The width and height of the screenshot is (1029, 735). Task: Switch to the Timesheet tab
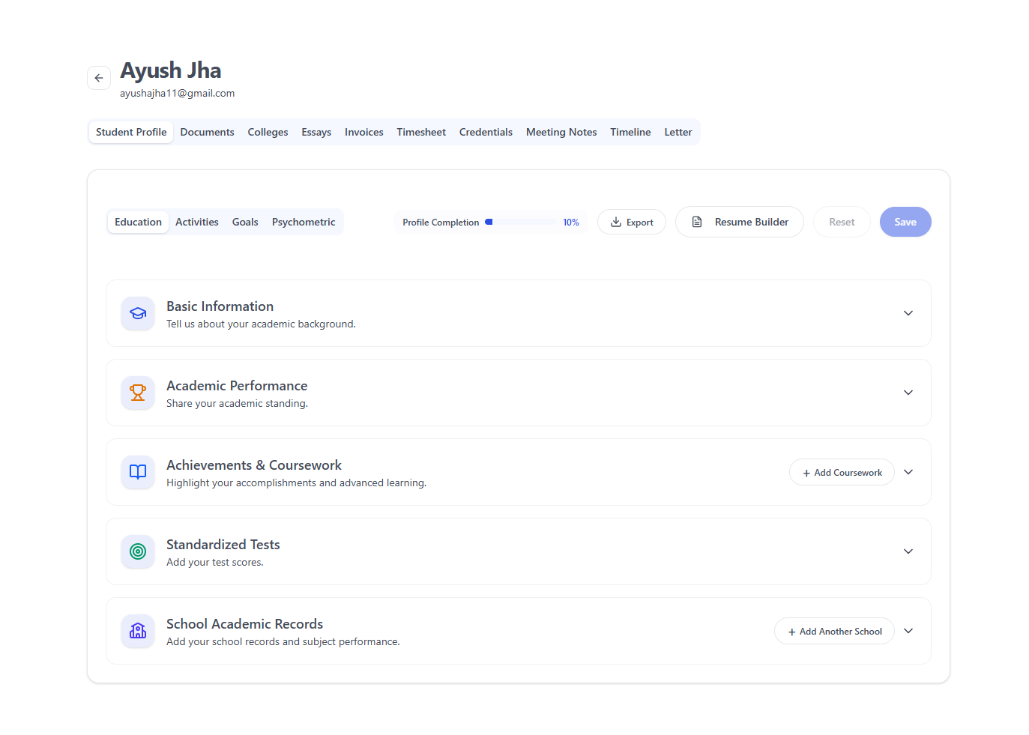click(421, 132)
